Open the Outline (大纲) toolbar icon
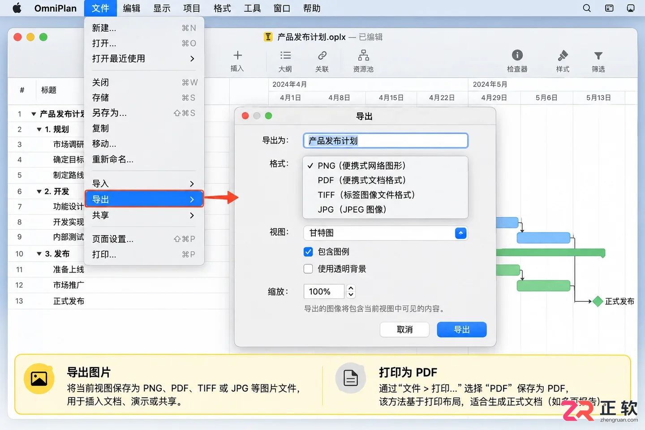Image resolution: width=645 pixels, height=430 pixels. click(x=285, y=56)
